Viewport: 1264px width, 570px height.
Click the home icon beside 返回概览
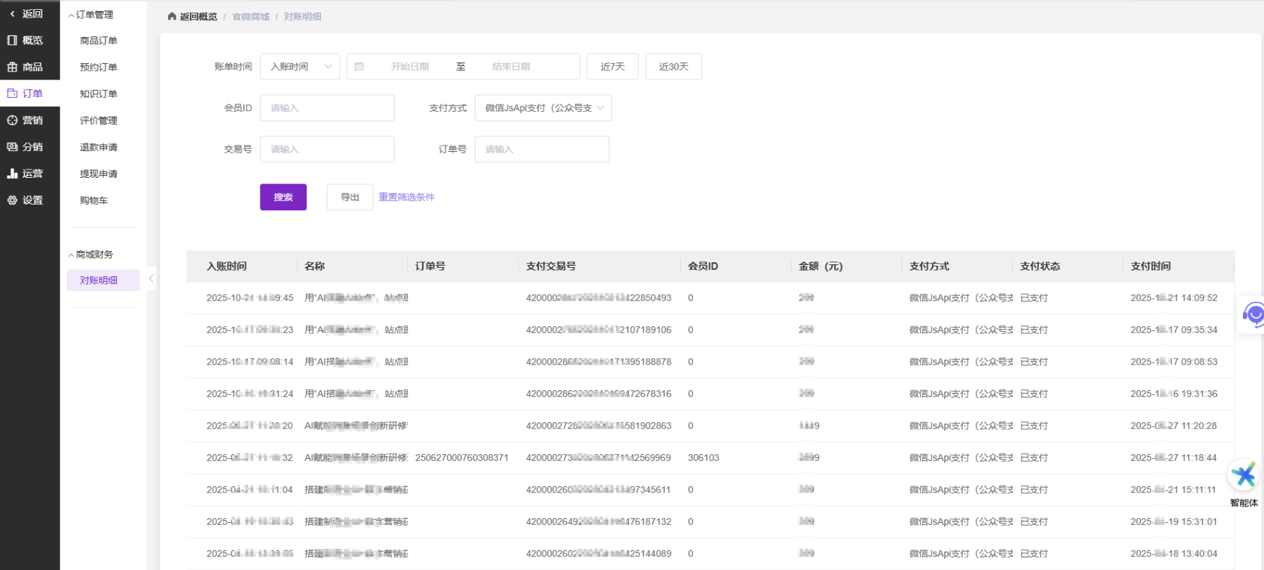coord(172,16)
